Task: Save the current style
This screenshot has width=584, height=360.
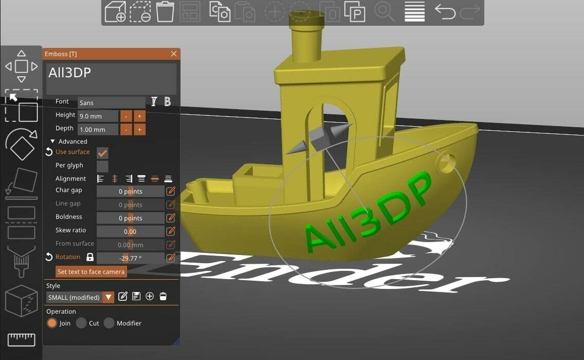Action: pos(136,296)
